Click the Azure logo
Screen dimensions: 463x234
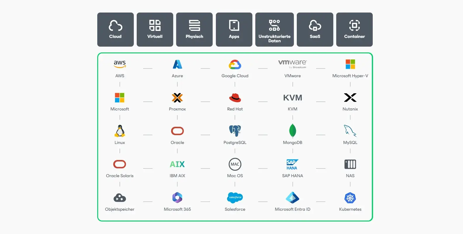coord(177,64)
